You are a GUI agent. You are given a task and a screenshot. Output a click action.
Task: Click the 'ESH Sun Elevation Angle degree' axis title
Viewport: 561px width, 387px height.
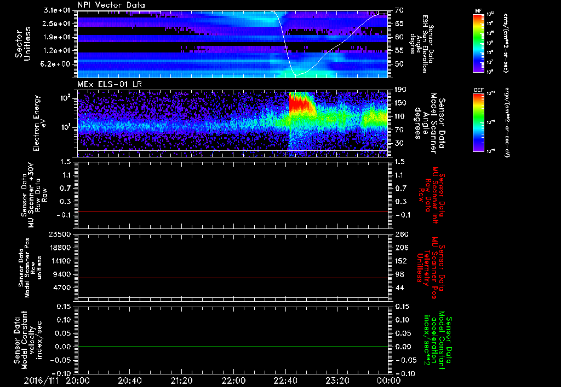(422, 44)
